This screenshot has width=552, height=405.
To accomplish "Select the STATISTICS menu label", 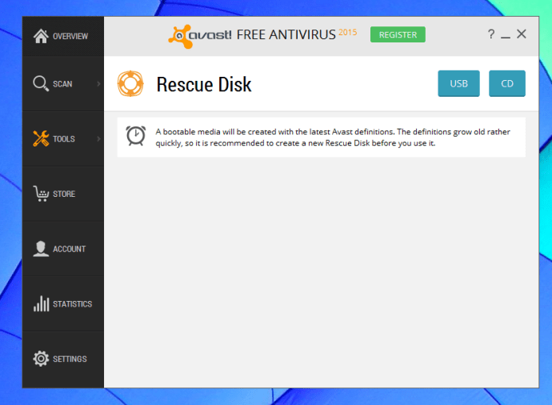I will tap(73, 304).
